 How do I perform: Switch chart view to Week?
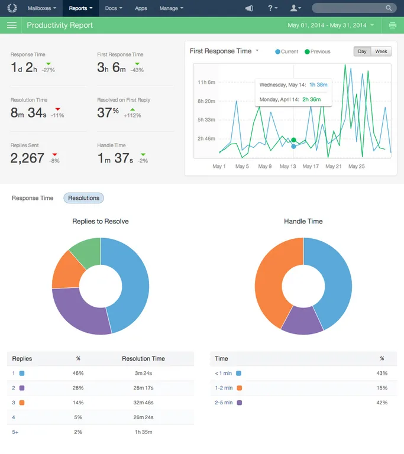tap(381, 51)
